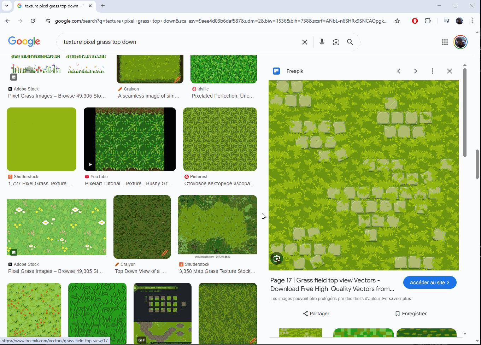Start voice search with the microphone icon
Image resolution: width=481 pixels, height=345 pixels.
[x=322, y=42]
